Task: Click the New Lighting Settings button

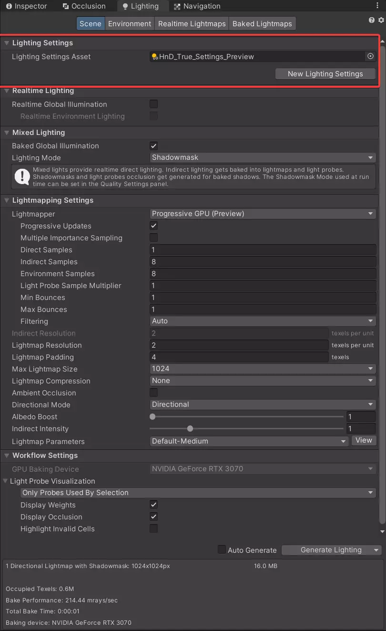Action: (x=325, y=74)
